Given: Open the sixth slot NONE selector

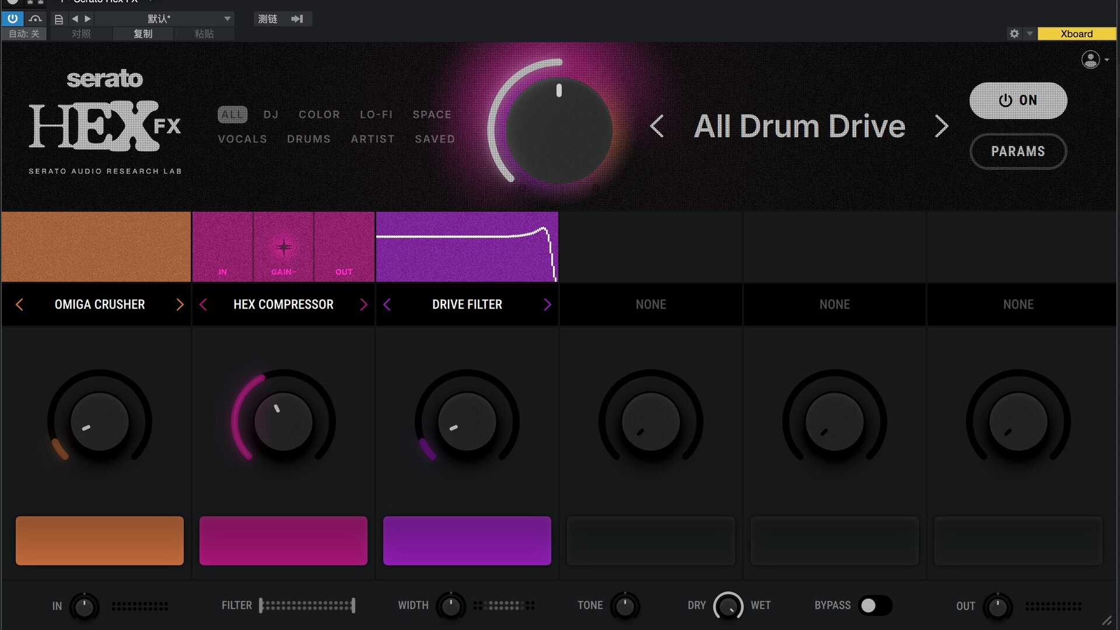Looking at the screenshot, I should [1019, 304].
